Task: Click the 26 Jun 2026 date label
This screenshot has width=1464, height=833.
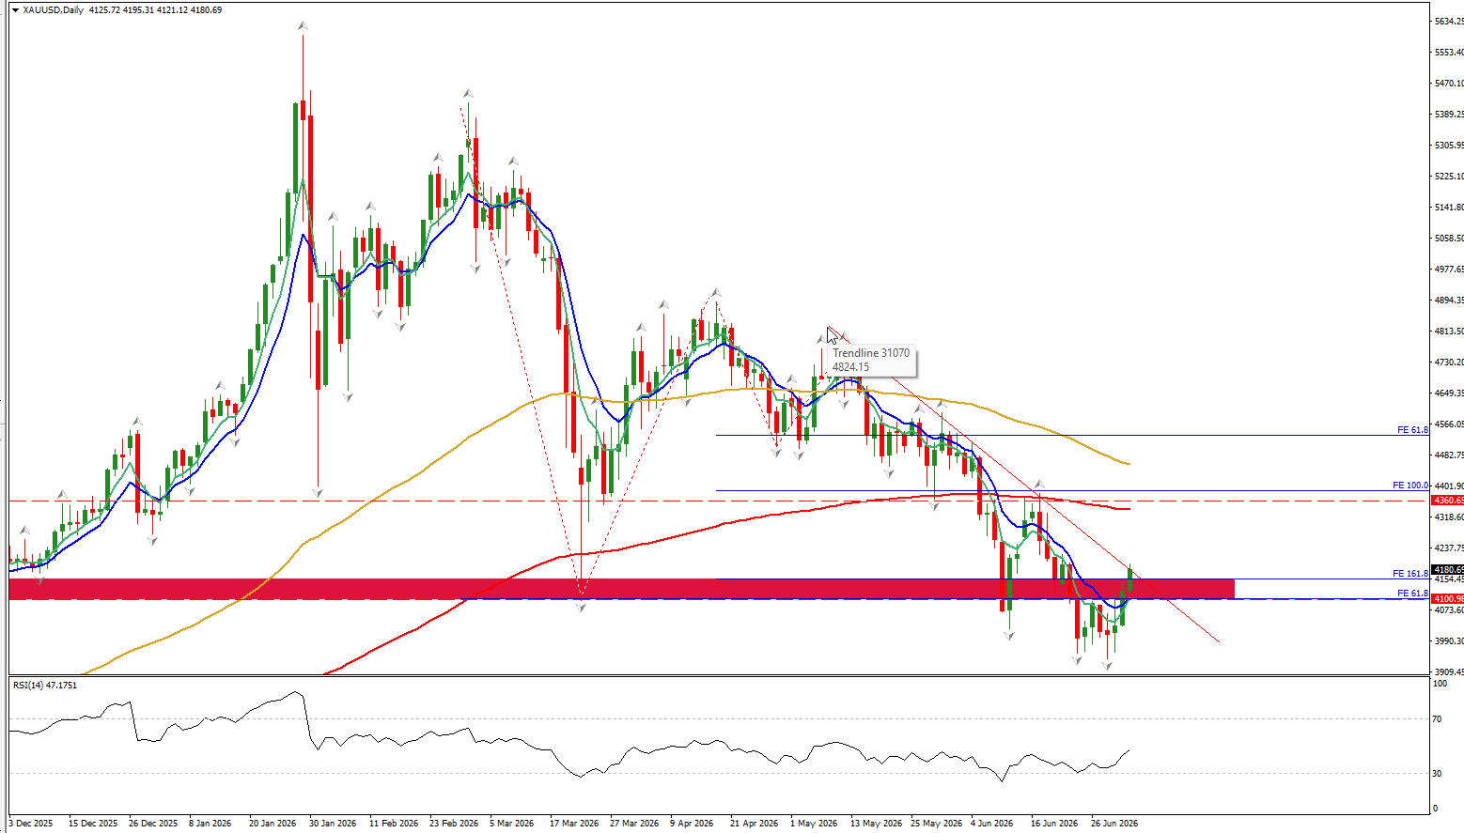Action: pos(1114,824)
